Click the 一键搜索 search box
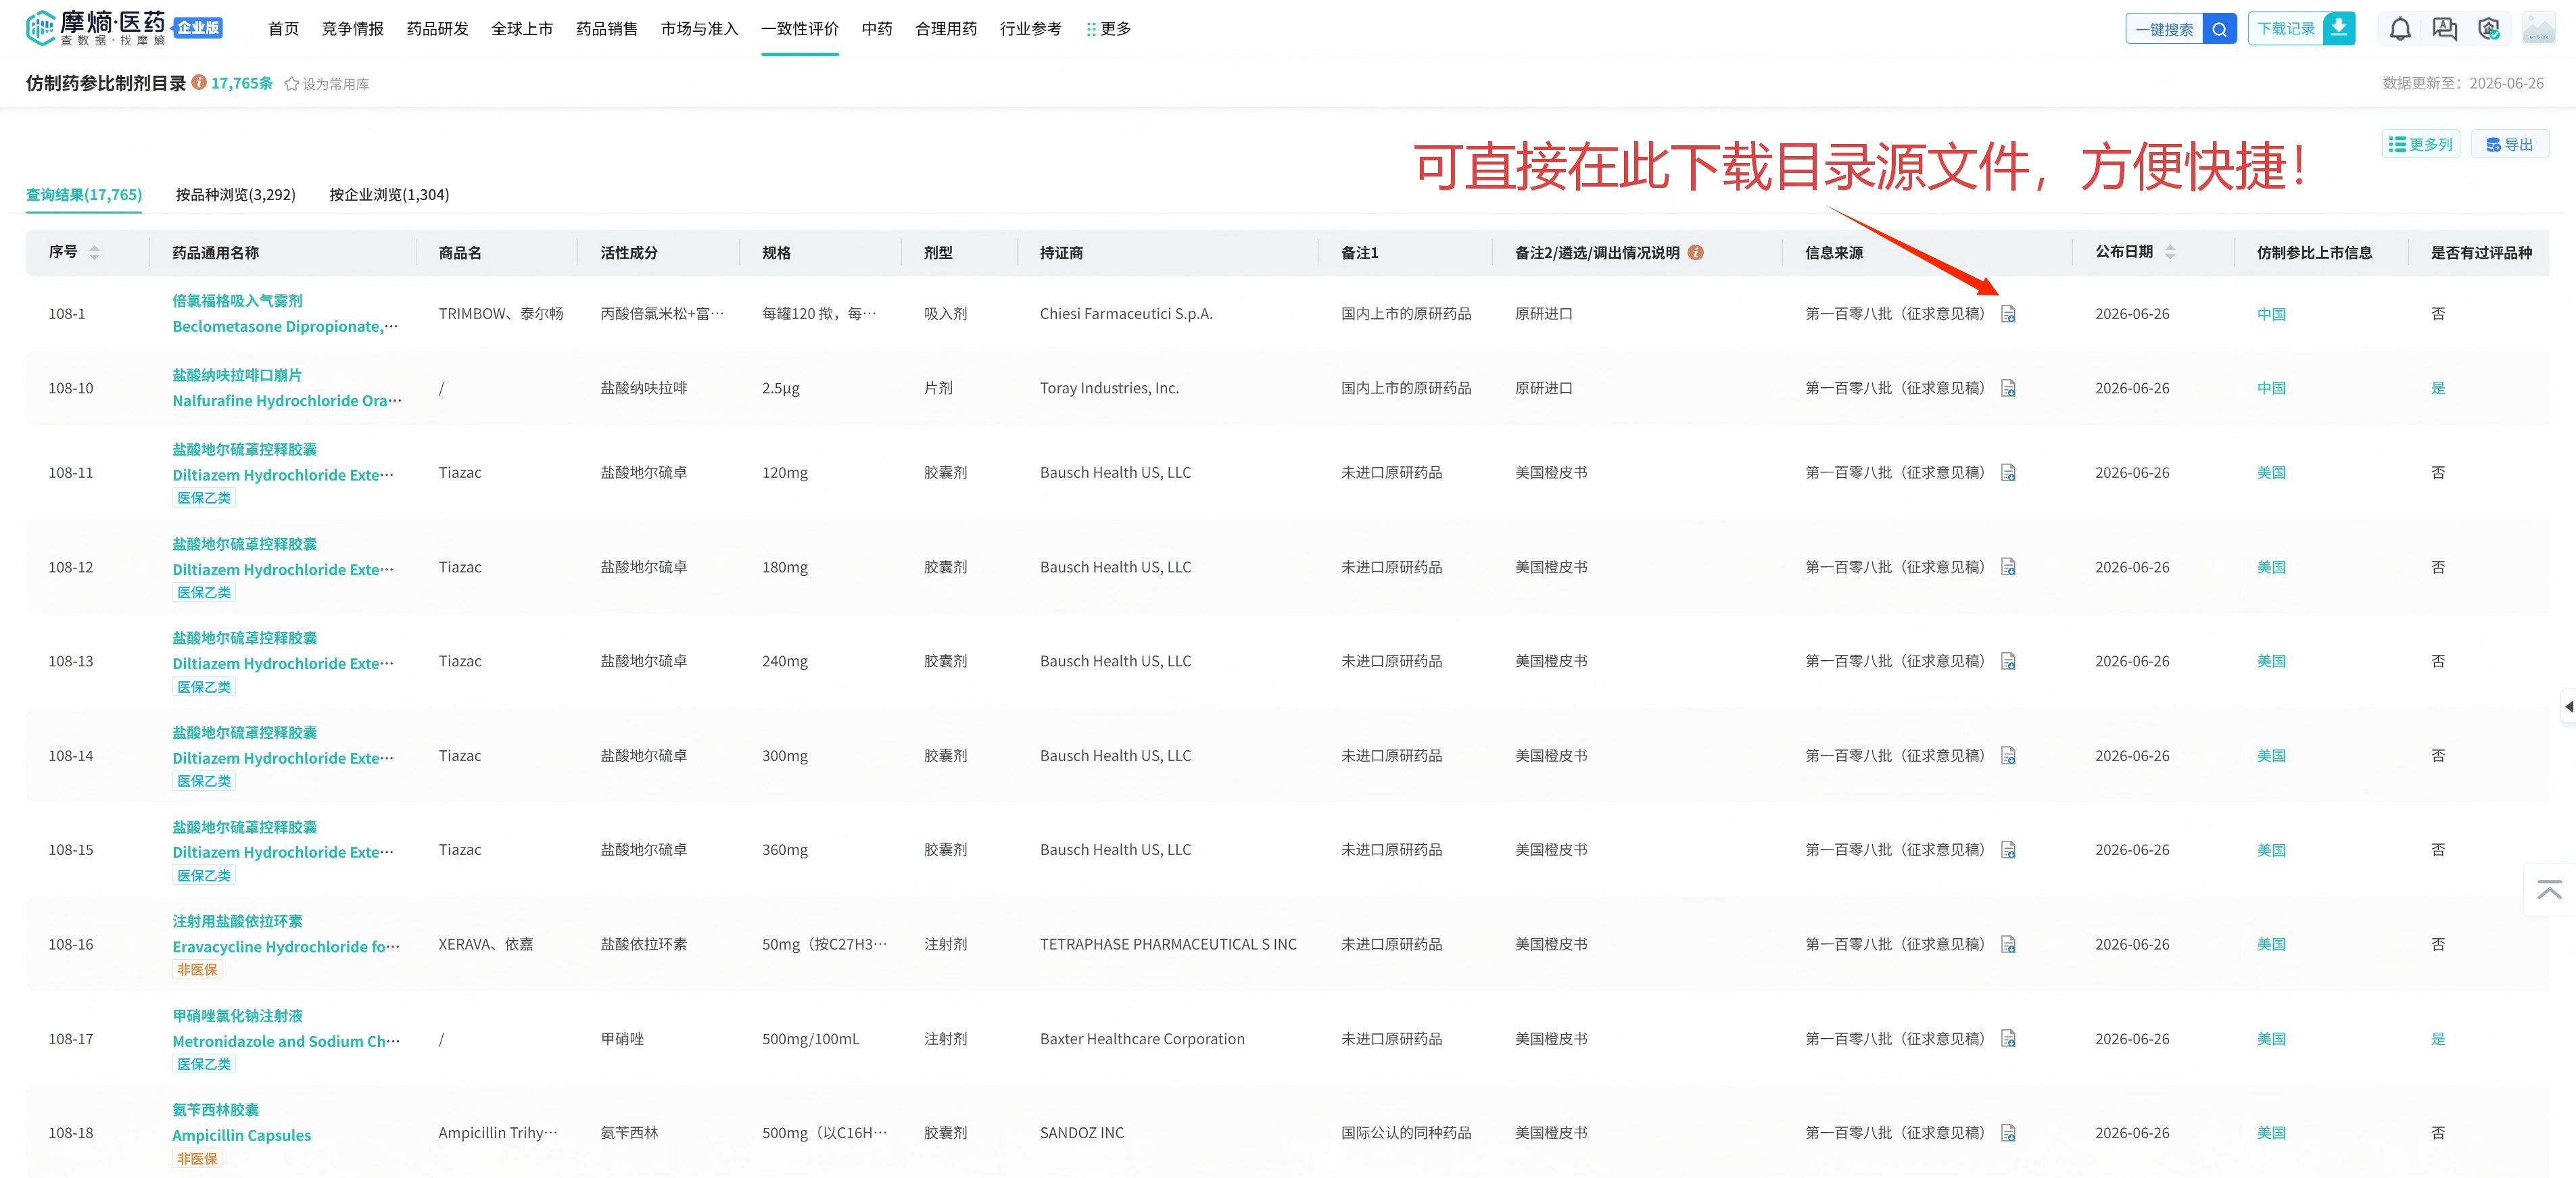This screenshot has height=1178, width=2576. tap(2164, 29)
